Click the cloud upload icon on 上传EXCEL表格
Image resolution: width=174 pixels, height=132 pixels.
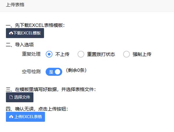coord(11,117)
